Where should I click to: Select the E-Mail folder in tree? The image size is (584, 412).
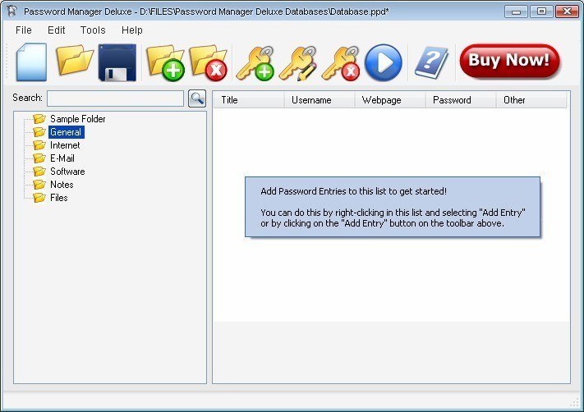coord(62,158)
